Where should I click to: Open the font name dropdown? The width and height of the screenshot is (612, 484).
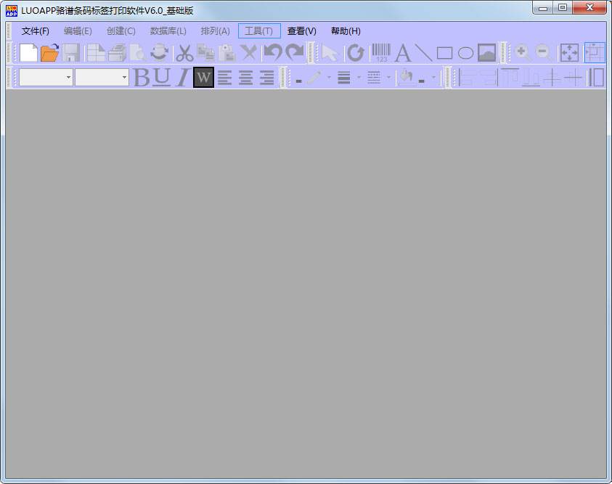68,77
